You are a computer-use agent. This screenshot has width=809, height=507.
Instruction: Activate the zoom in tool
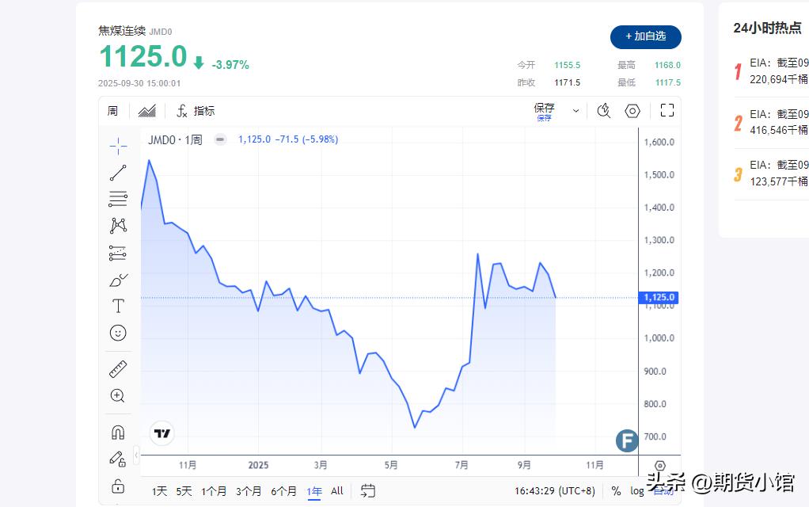118,396
